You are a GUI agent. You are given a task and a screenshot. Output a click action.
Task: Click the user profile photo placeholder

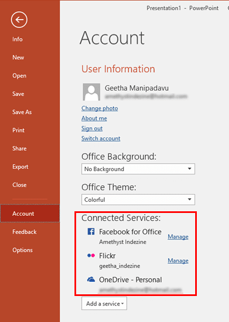pyautogui.click(x=91, y=92)
